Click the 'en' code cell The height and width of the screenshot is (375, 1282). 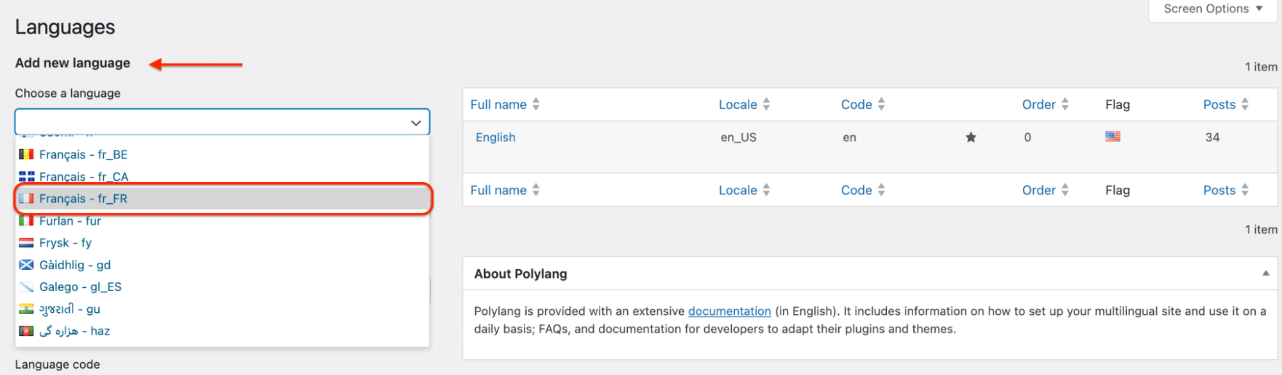coord(849,137)
